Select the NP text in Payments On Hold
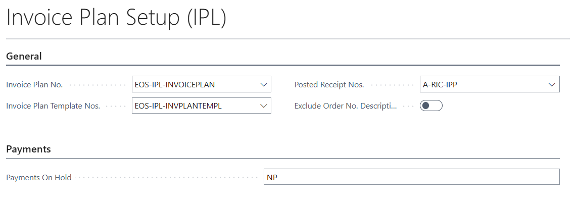This screenshot has height=208, width=579. tap(272, 177)
